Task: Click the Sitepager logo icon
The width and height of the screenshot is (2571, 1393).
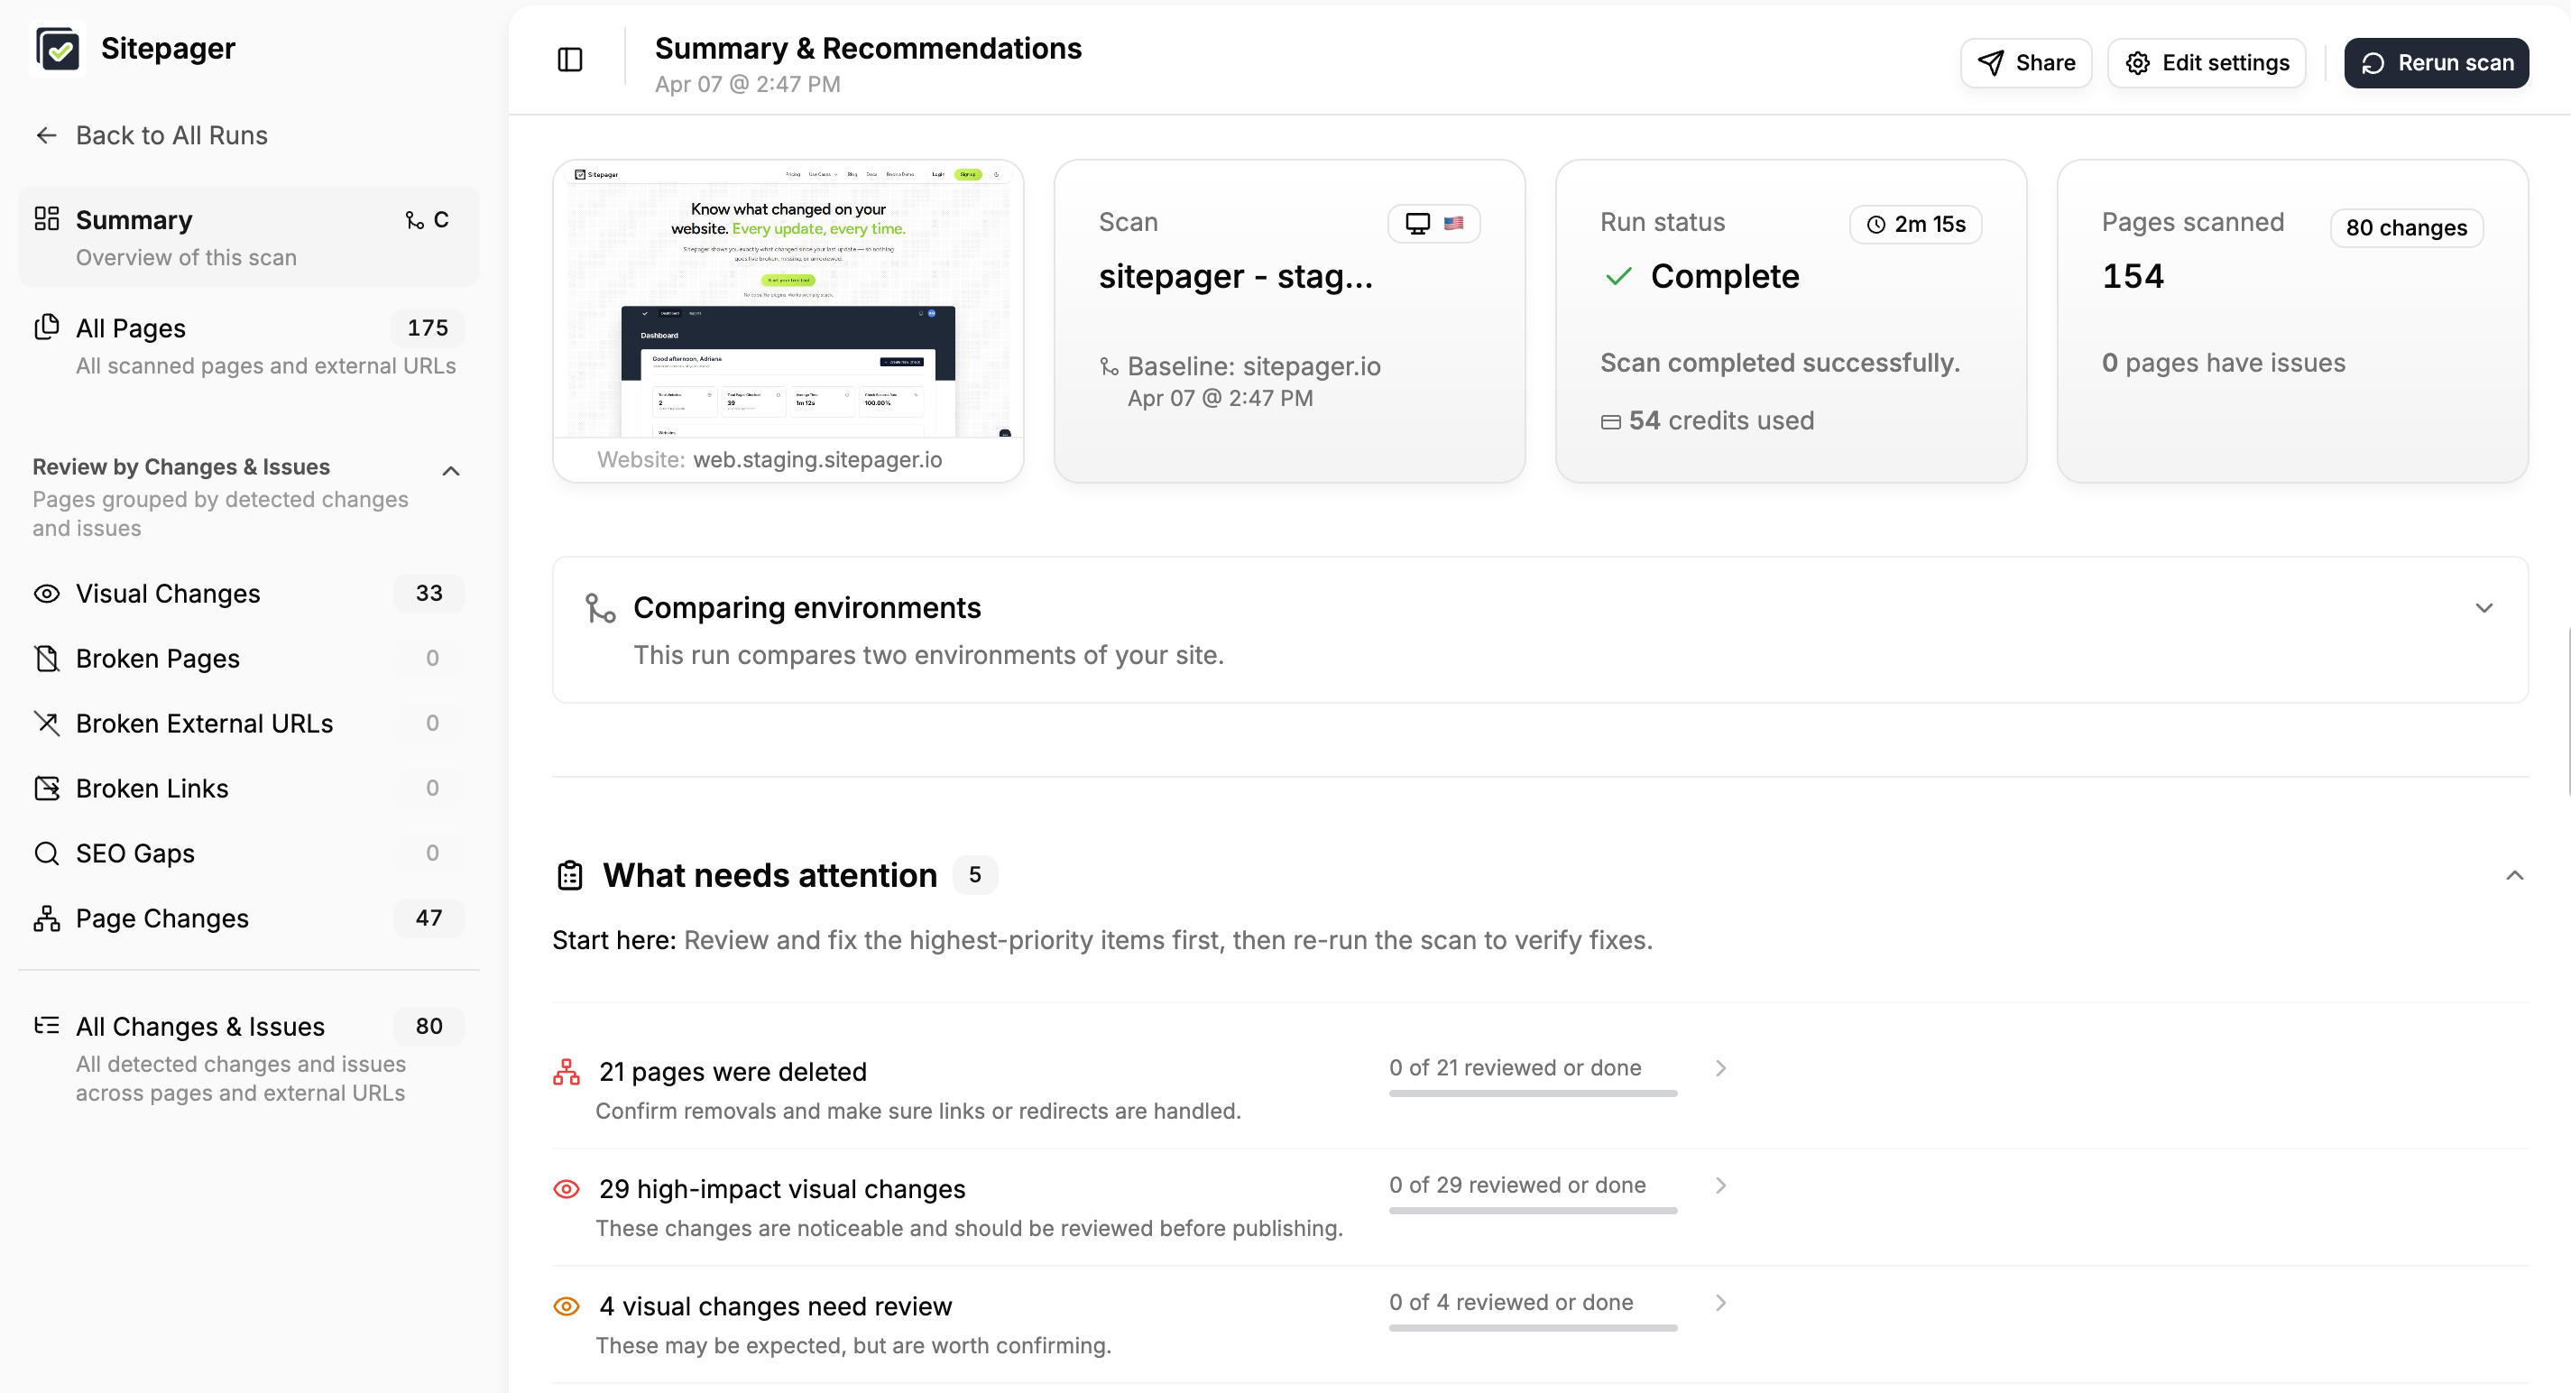Action: pyautogui.click(x=58, y=48)
